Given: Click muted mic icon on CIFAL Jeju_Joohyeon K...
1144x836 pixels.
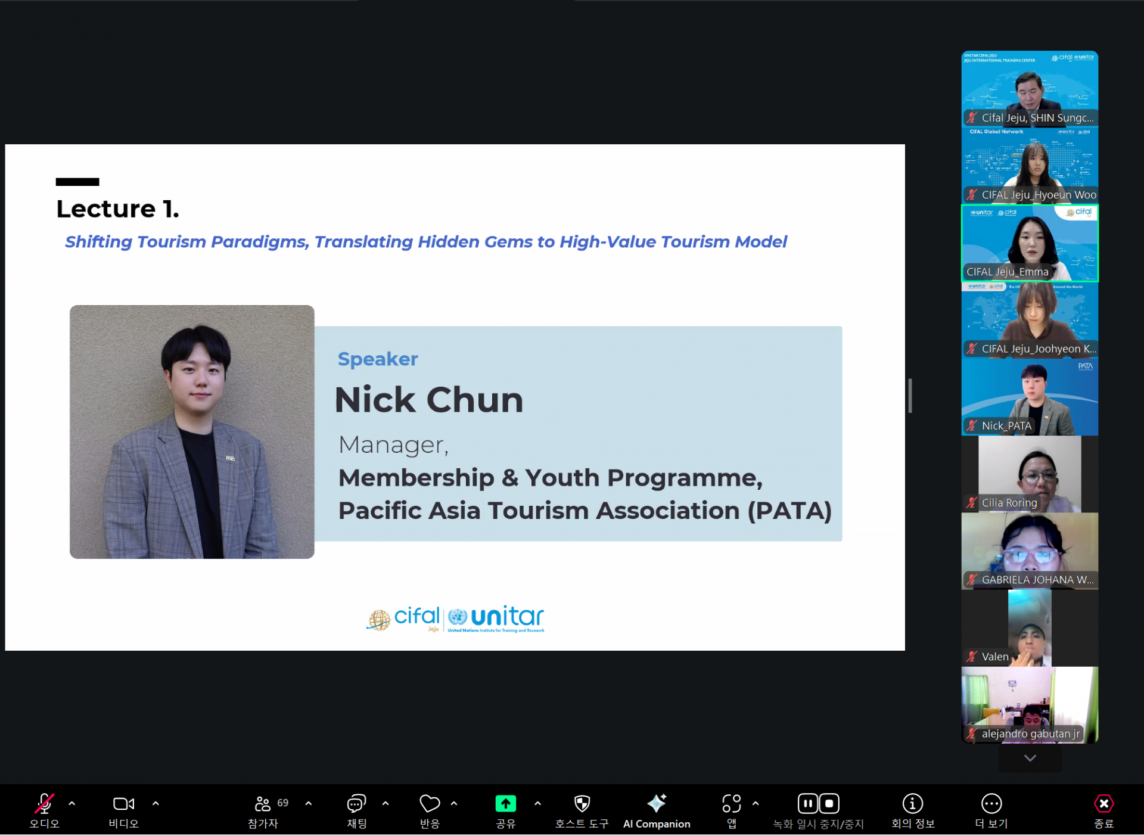Looking at the screenshot, I should tap(972, 349).
